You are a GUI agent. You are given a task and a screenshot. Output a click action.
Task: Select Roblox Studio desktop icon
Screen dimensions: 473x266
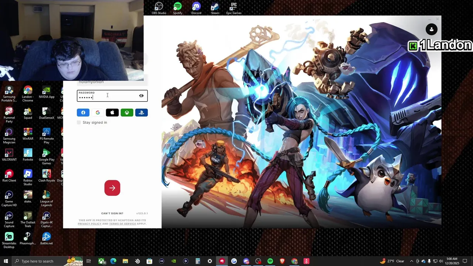point(28,178)
